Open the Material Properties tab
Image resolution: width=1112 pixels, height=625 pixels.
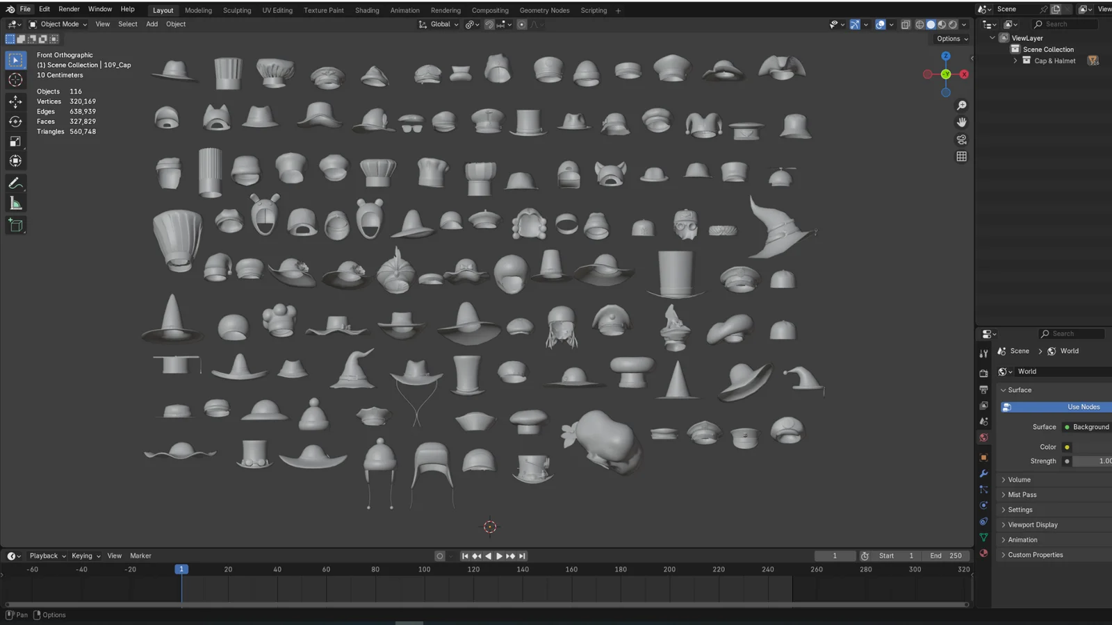tap(983, 553)
